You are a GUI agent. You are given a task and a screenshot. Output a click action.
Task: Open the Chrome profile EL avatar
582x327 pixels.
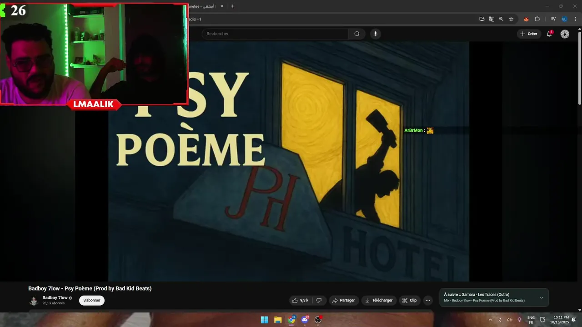click(x=564, y=19)
